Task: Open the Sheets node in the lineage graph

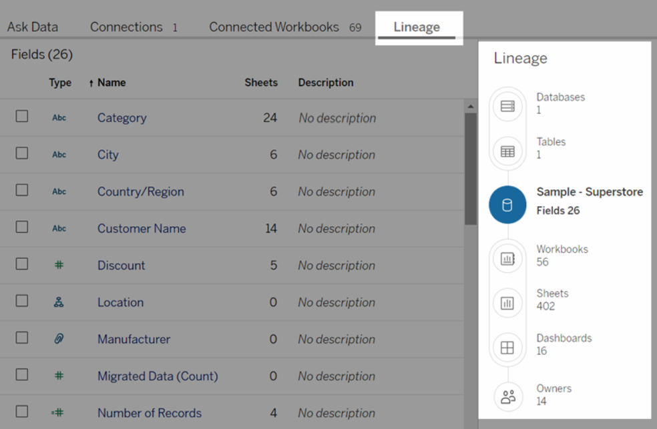Action: pyautogui.click(x=507, y=302)
